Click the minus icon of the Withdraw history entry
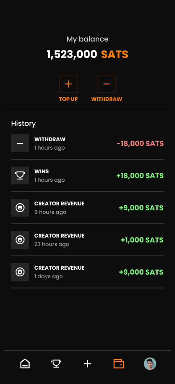This screenshot has width=175, height=384. click(20, 143)
